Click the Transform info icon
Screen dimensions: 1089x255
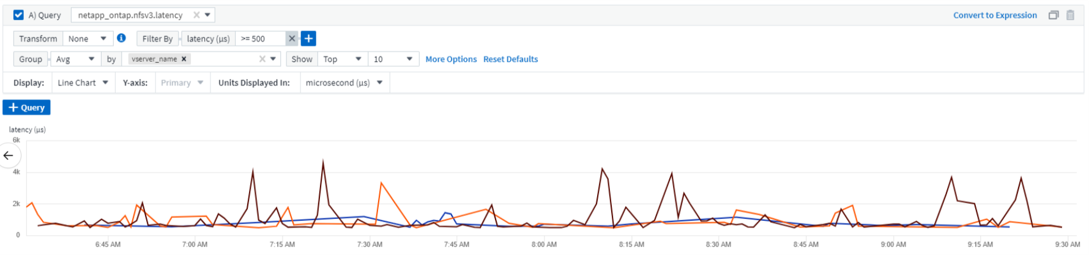(121, 38)
